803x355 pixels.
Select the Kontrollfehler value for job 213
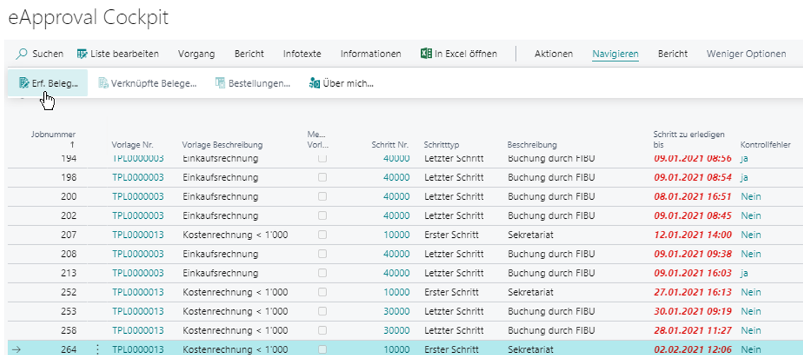[744, 273]
